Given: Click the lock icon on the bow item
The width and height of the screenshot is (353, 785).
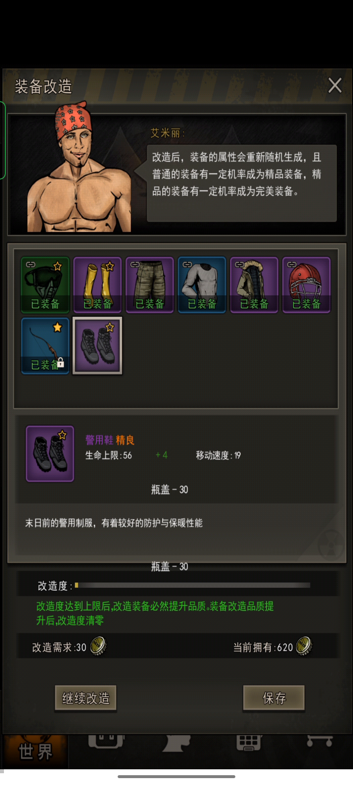Looking at the screenshot, I should pos(61,363).
